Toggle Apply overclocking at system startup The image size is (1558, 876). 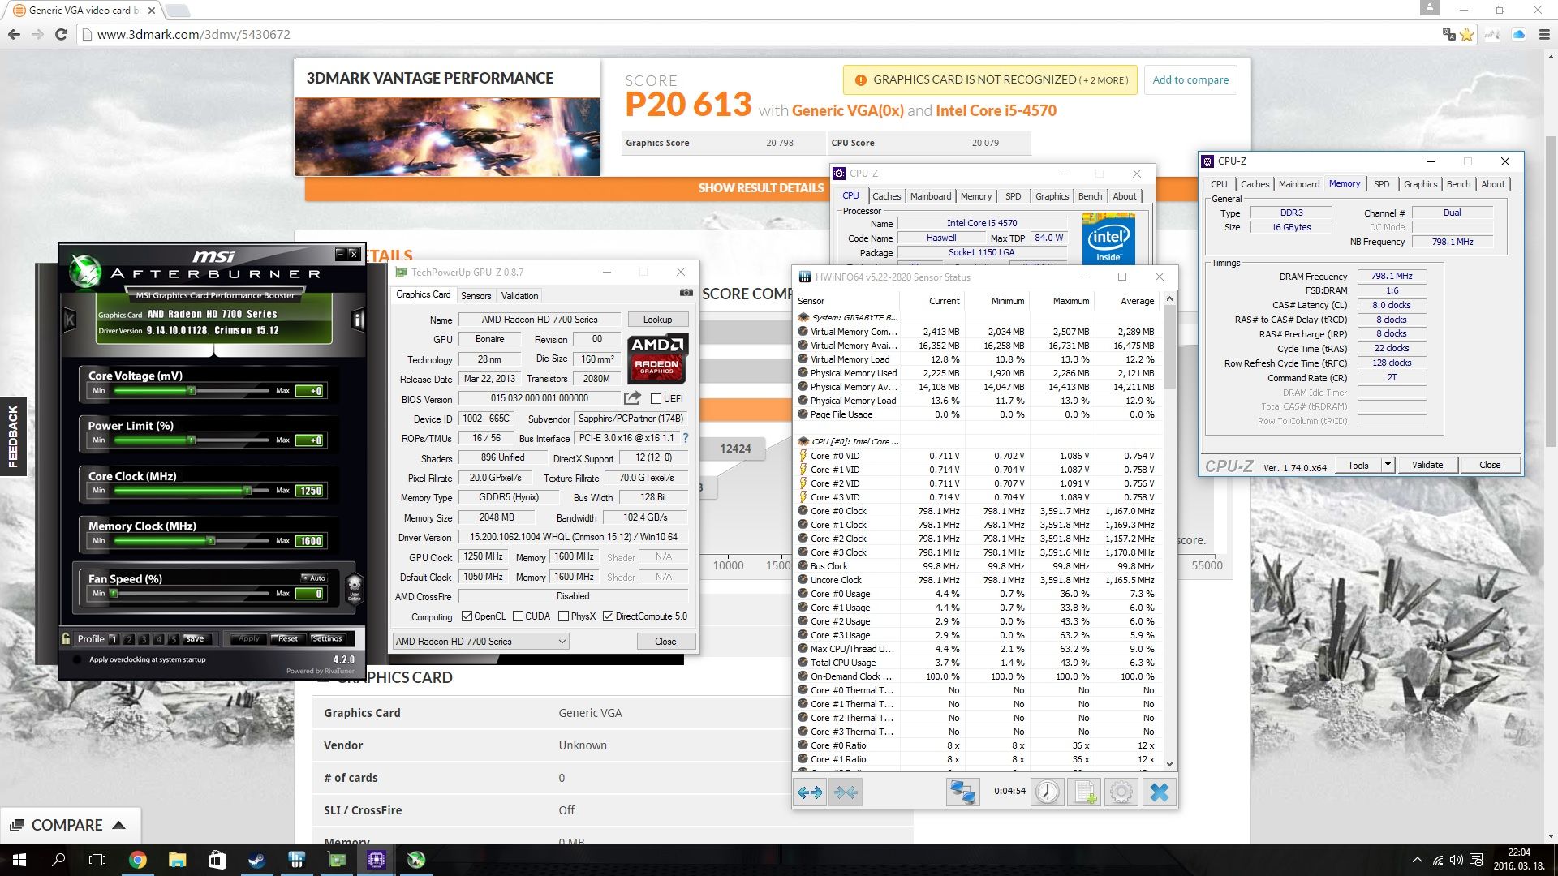pos(76,659)
